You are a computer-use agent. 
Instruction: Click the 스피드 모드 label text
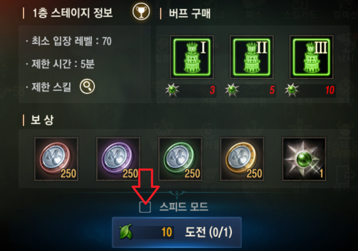184,207
